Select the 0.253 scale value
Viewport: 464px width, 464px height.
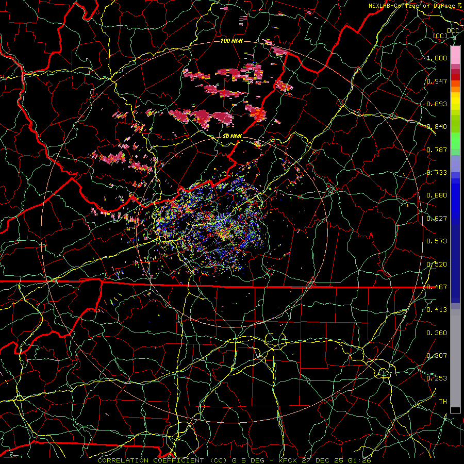(x=437, y=378)
